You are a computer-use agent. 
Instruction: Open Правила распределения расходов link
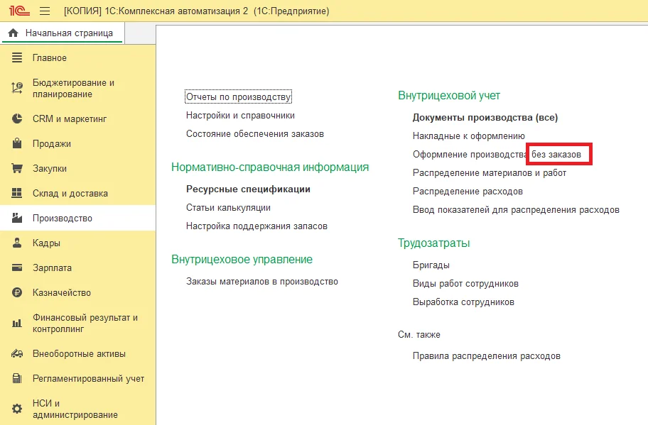487,356
